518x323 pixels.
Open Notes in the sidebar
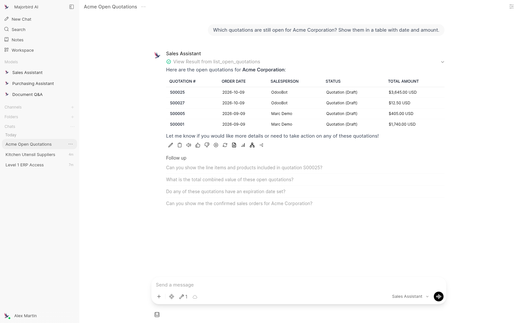coord(39,40)
